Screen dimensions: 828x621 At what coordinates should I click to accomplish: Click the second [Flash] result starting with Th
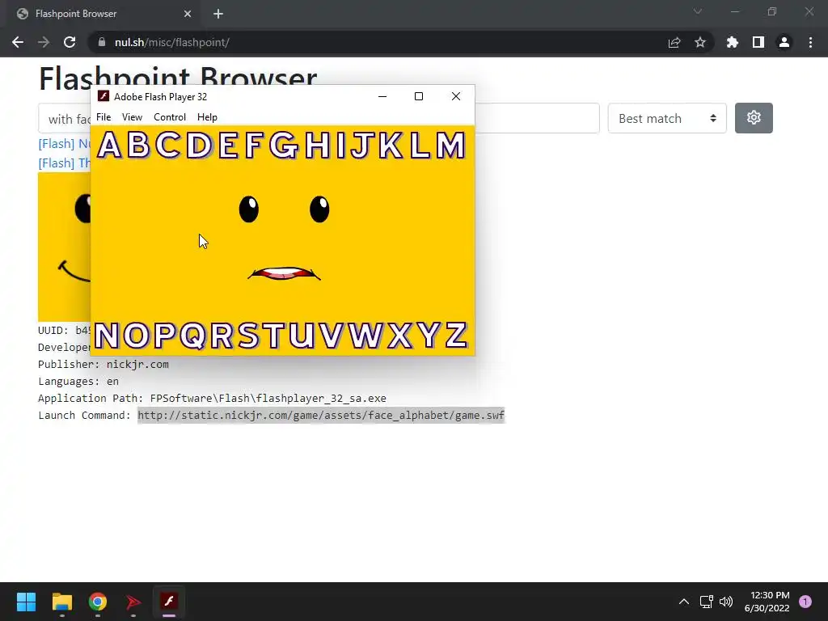tap(65, 163)
